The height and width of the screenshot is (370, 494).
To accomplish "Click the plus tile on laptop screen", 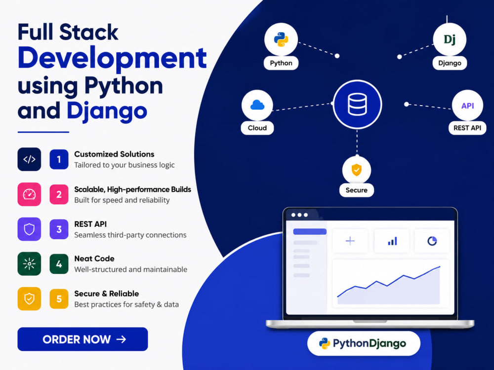I will point(350,241).
